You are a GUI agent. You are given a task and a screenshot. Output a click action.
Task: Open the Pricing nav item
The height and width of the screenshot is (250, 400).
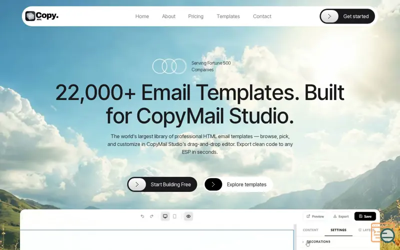pyautogui.click(x=195, y=16)
